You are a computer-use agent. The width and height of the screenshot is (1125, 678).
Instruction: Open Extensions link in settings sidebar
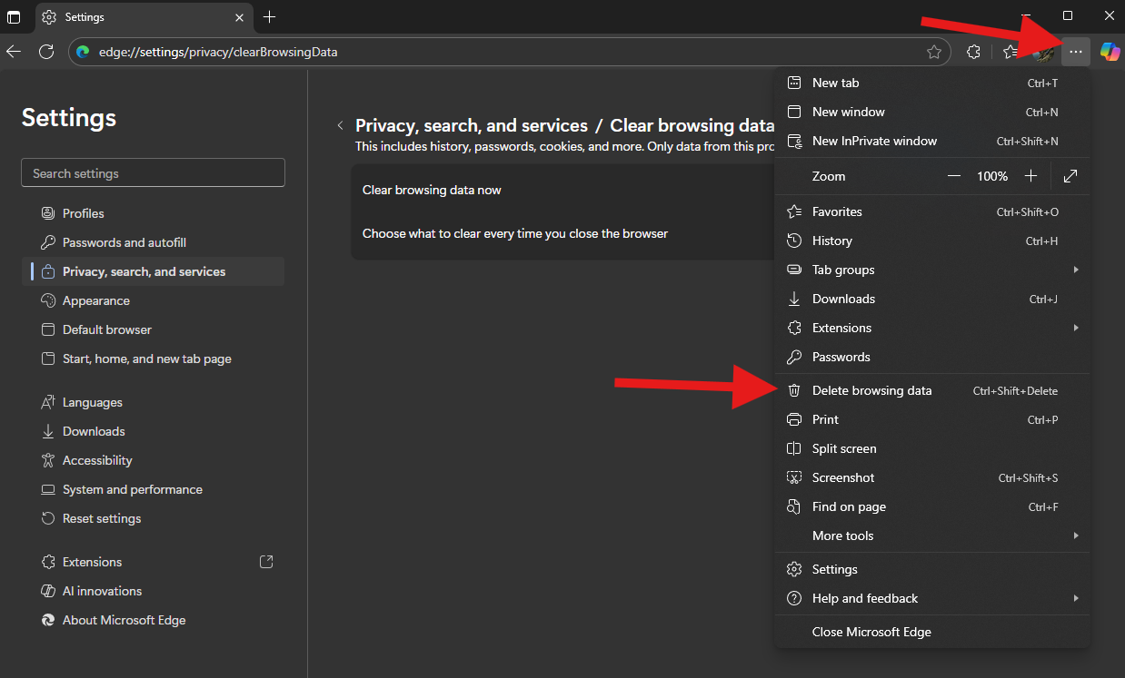point(153,562)
